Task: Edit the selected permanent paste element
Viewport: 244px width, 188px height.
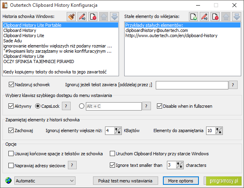Action: 204,16
